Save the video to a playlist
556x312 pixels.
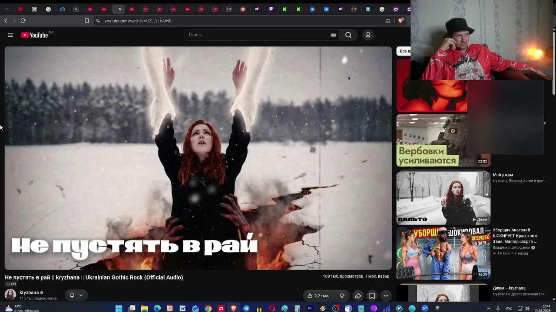click(x=372, y=296)
